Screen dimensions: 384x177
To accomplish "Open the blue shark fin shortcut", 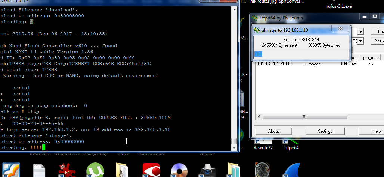I will click(x=291, y=170).
